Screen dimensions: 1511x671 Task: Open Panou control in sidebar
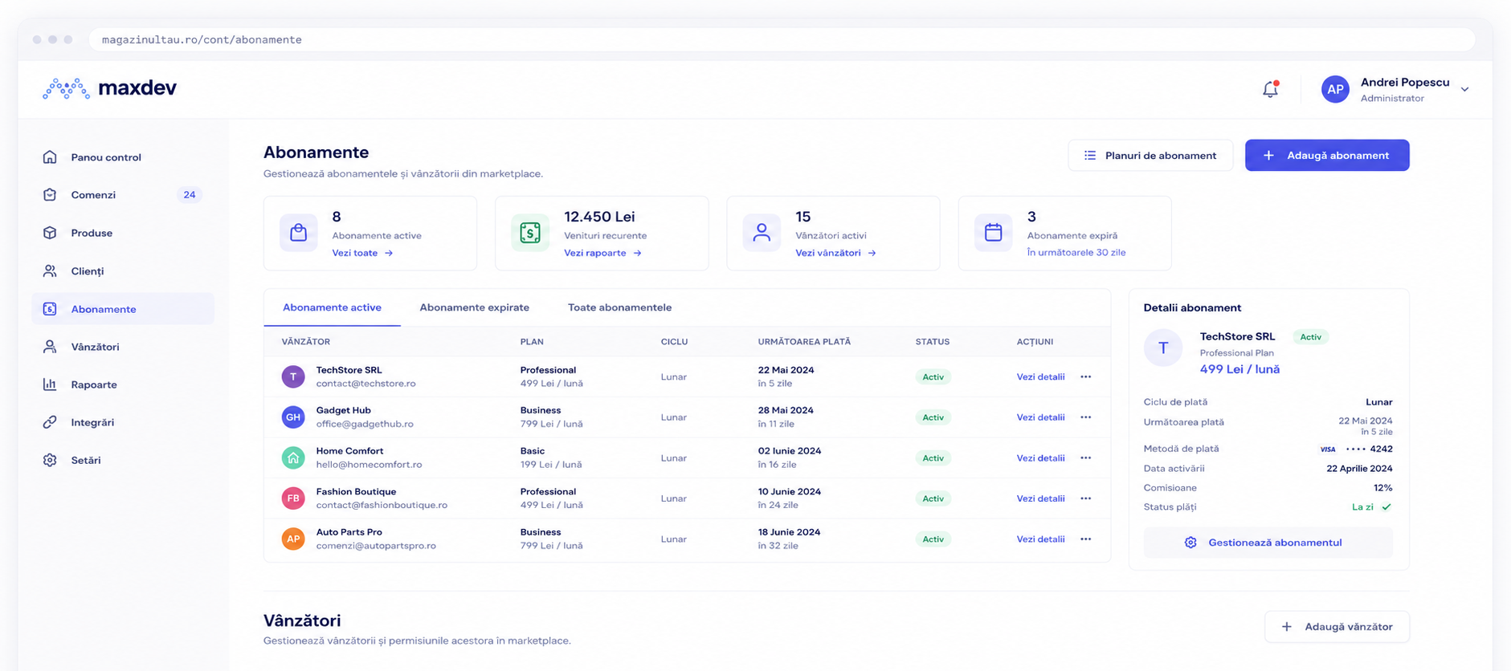coord(123,157)
